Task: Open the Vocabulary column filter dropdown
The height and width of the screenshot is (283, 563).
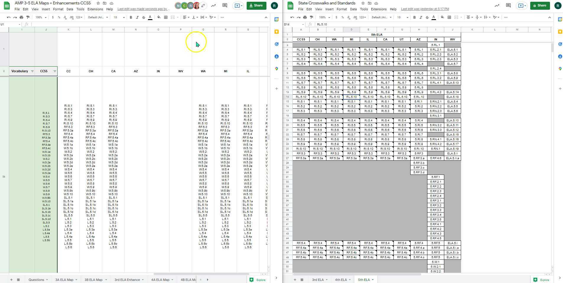Action: [x=32, y=71]
